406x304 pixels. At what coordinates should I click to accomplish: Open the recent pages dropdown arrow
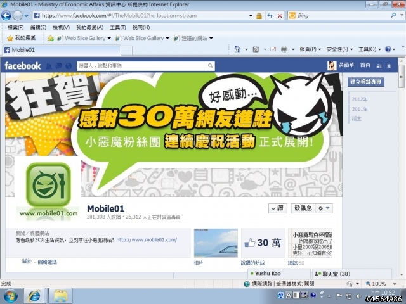coord(26,16)
